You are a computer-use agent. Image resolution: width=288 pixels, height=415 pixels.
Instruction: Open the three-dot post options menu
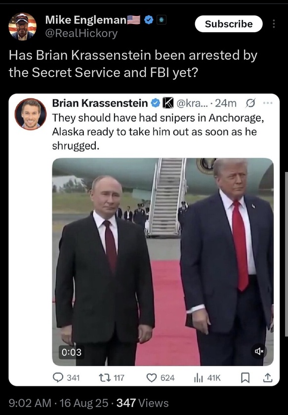point(274,24)
